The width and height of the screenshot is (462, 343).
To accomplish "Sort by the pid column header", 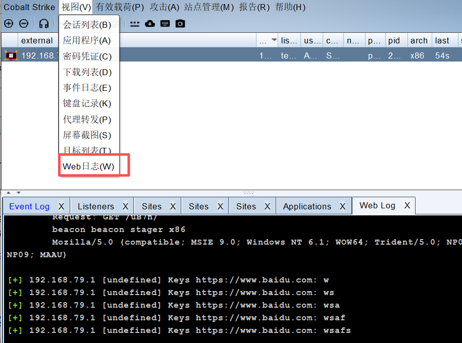I will point(396,40).
